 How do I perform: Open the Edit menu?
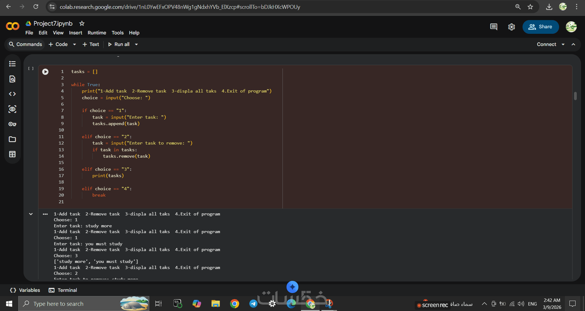[43, 33]
